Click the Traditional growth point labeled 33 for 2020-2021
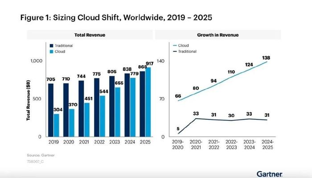Screen dimensions: 312x178 (196, 119)
